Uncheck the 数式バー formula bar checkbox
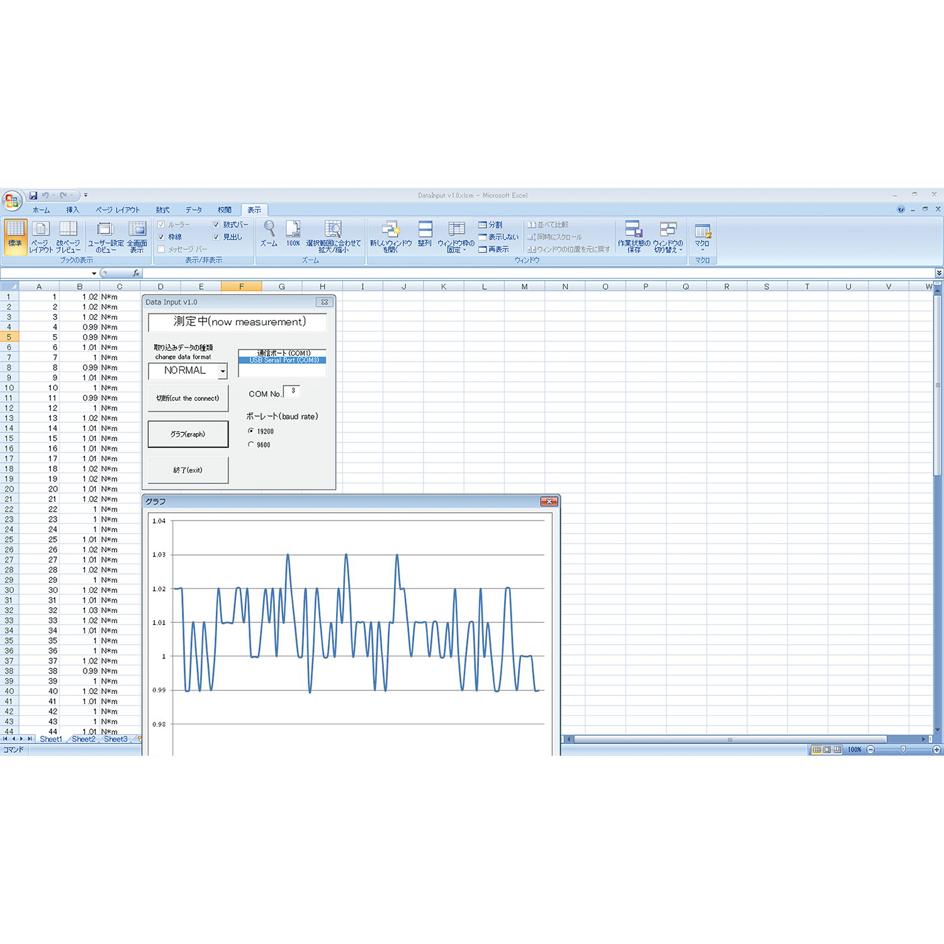The height and width of the screenshot is (944, 944). click(x=216, y=225)
